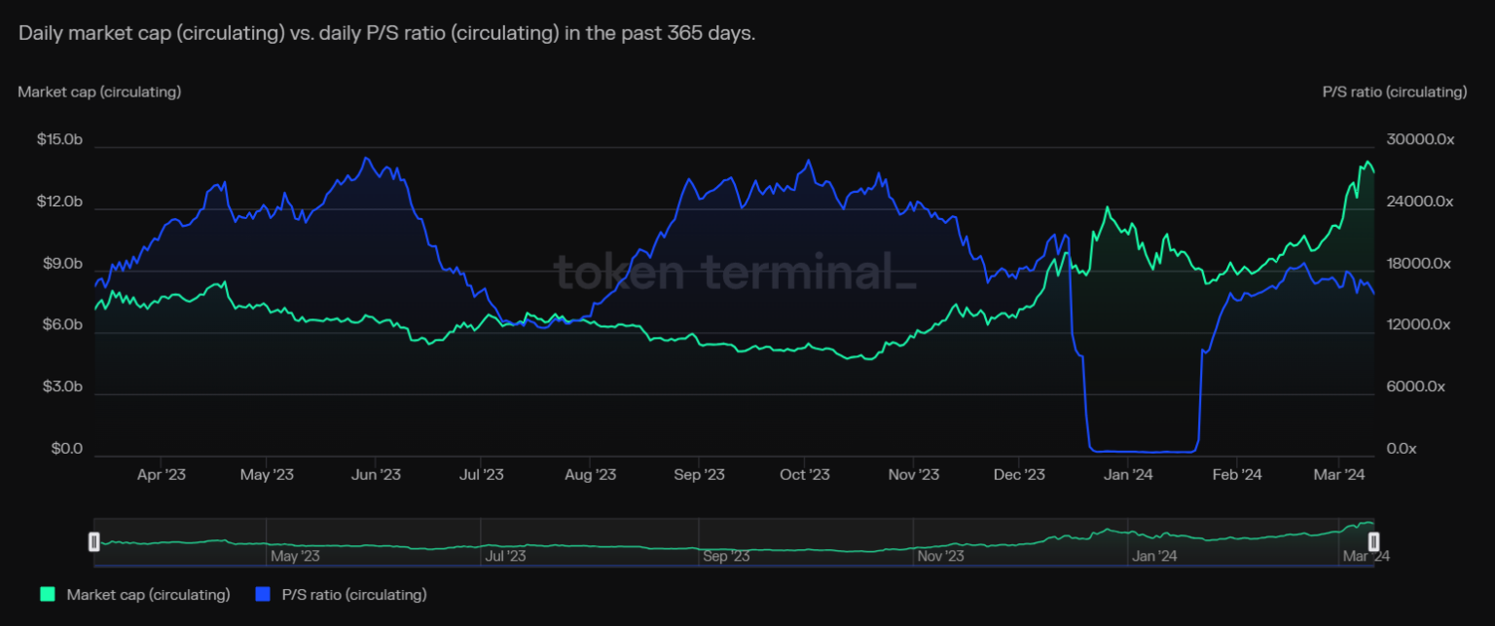Toggle the Market cap (circulating) legend label

click(148, 594)
